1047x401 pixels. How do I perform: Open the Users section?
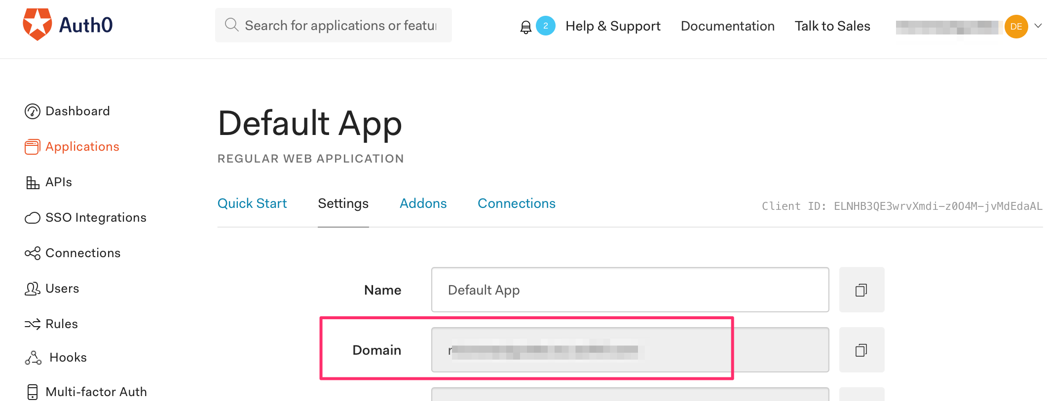pos(62,289)
